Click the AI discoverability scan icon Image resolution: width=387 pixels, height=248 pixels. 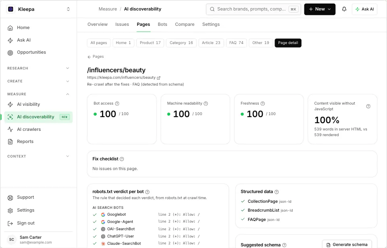tap(10, 117)
